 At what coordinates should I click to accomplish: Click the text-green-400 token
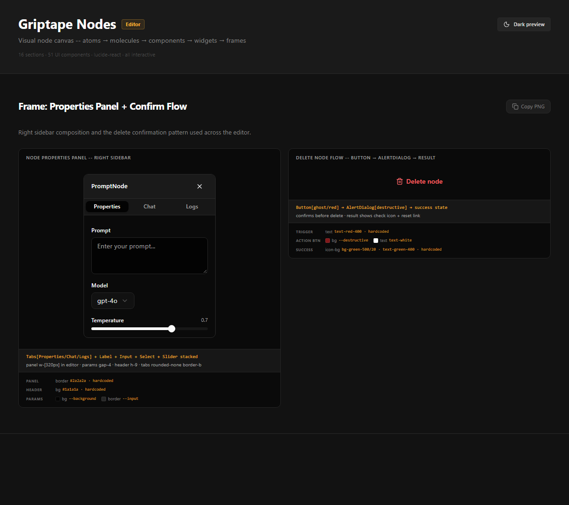(398, 249)
